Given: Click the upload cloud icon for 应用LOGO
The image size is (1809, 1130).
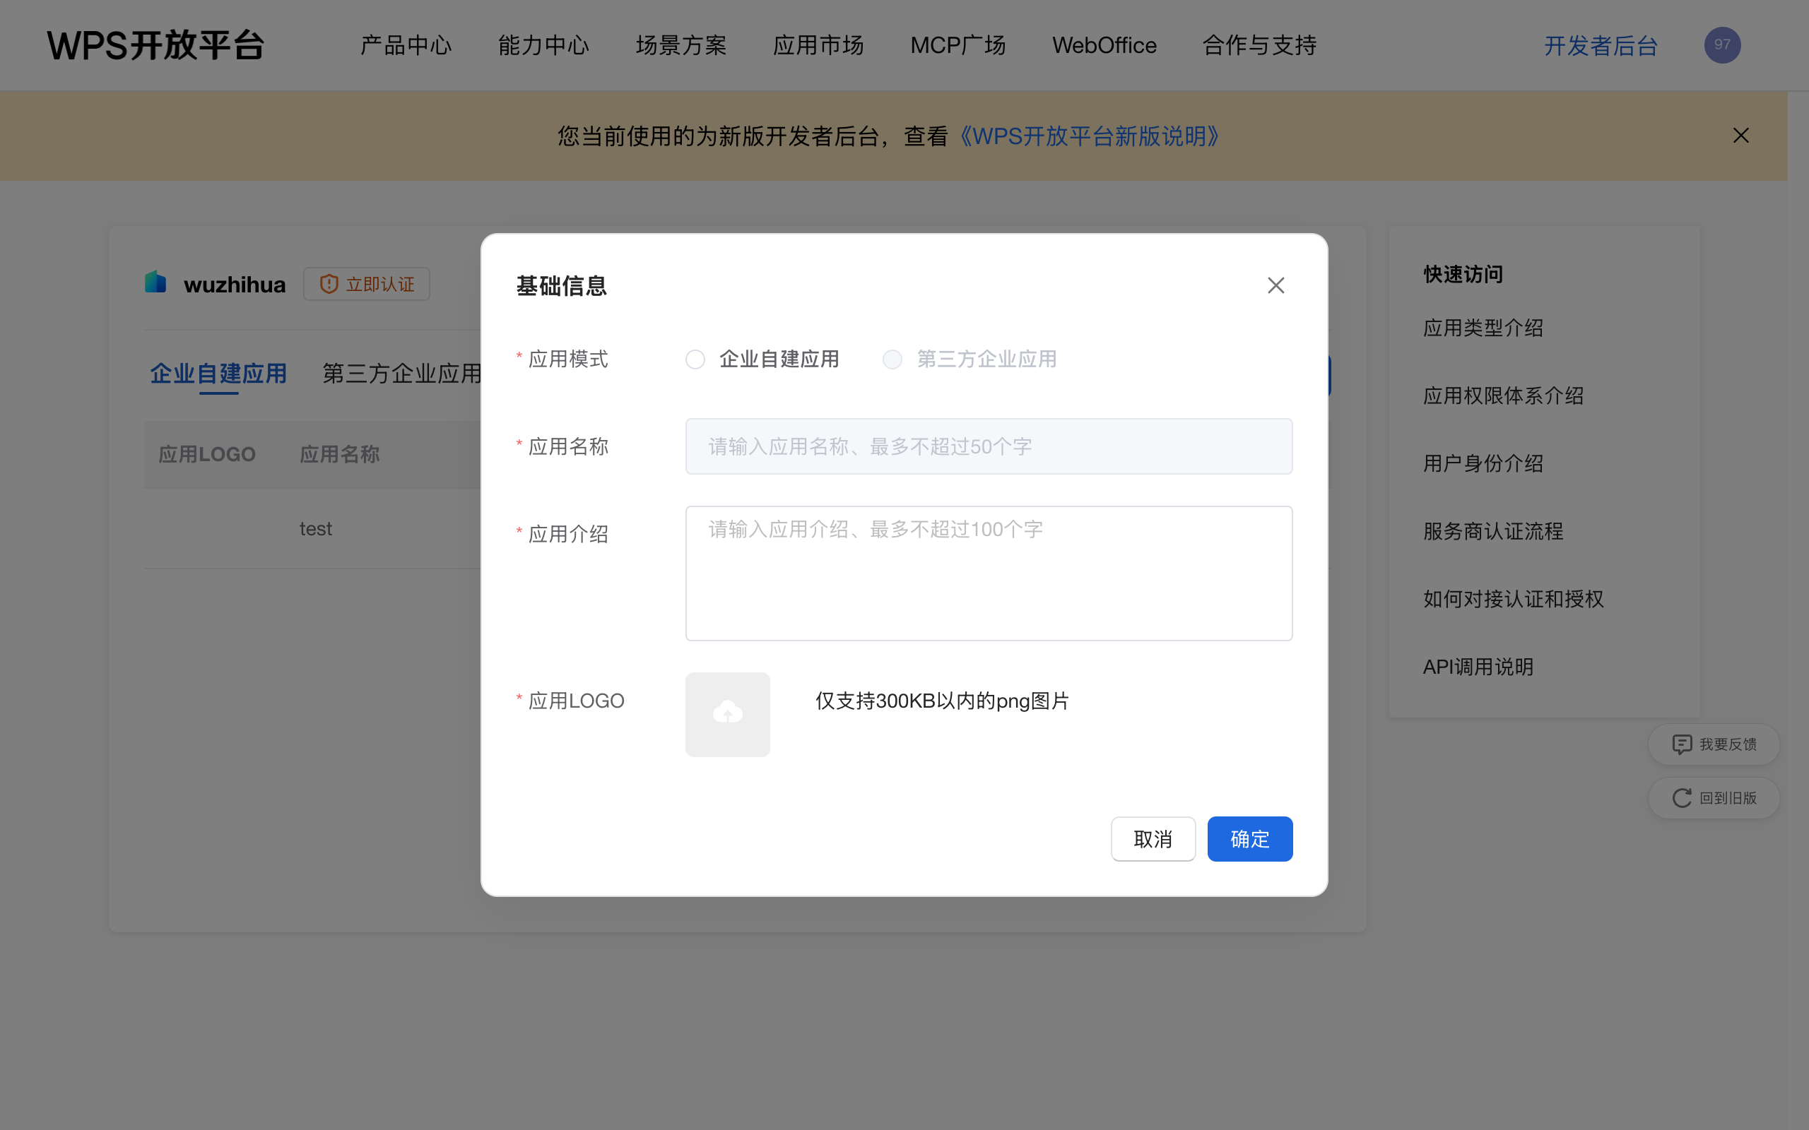Looking at the screenshot, I should [x=726, y=714].
